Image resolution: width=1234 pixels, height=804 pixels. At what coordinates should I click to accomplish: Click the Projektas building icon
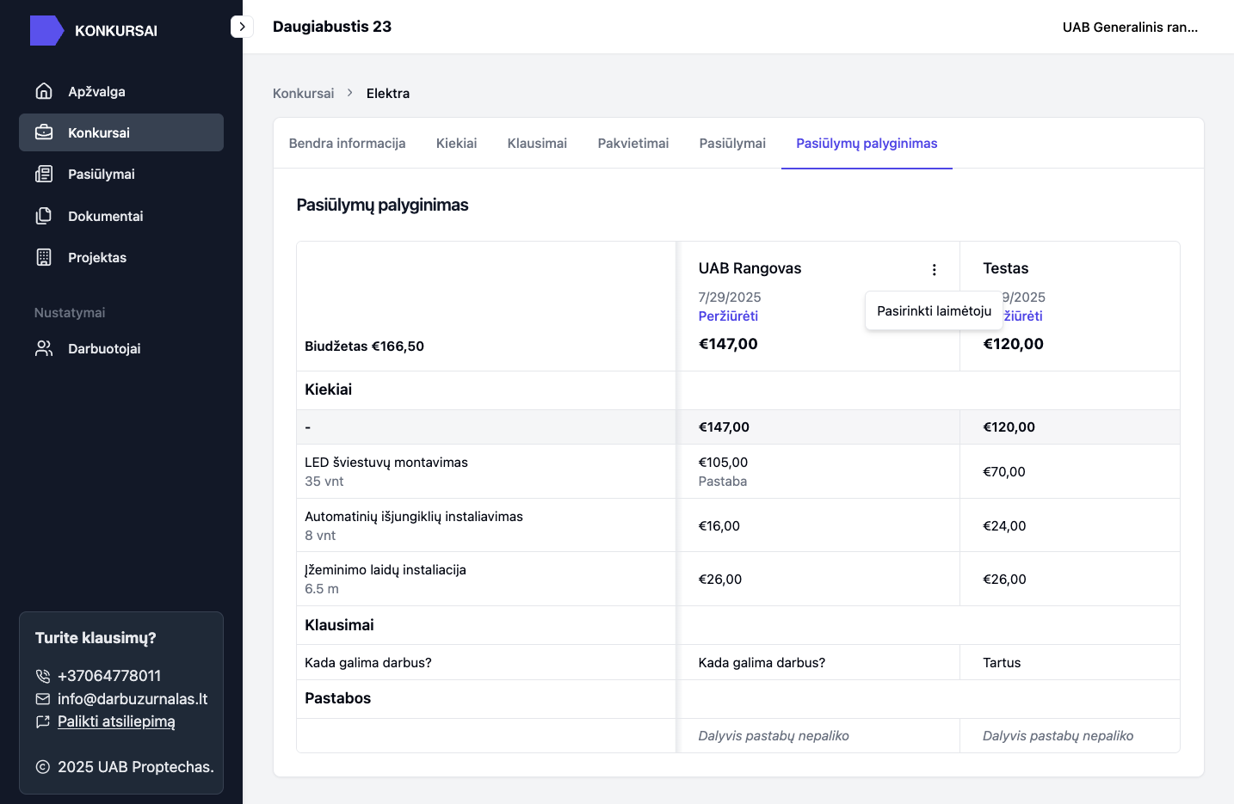click(44, 257)
